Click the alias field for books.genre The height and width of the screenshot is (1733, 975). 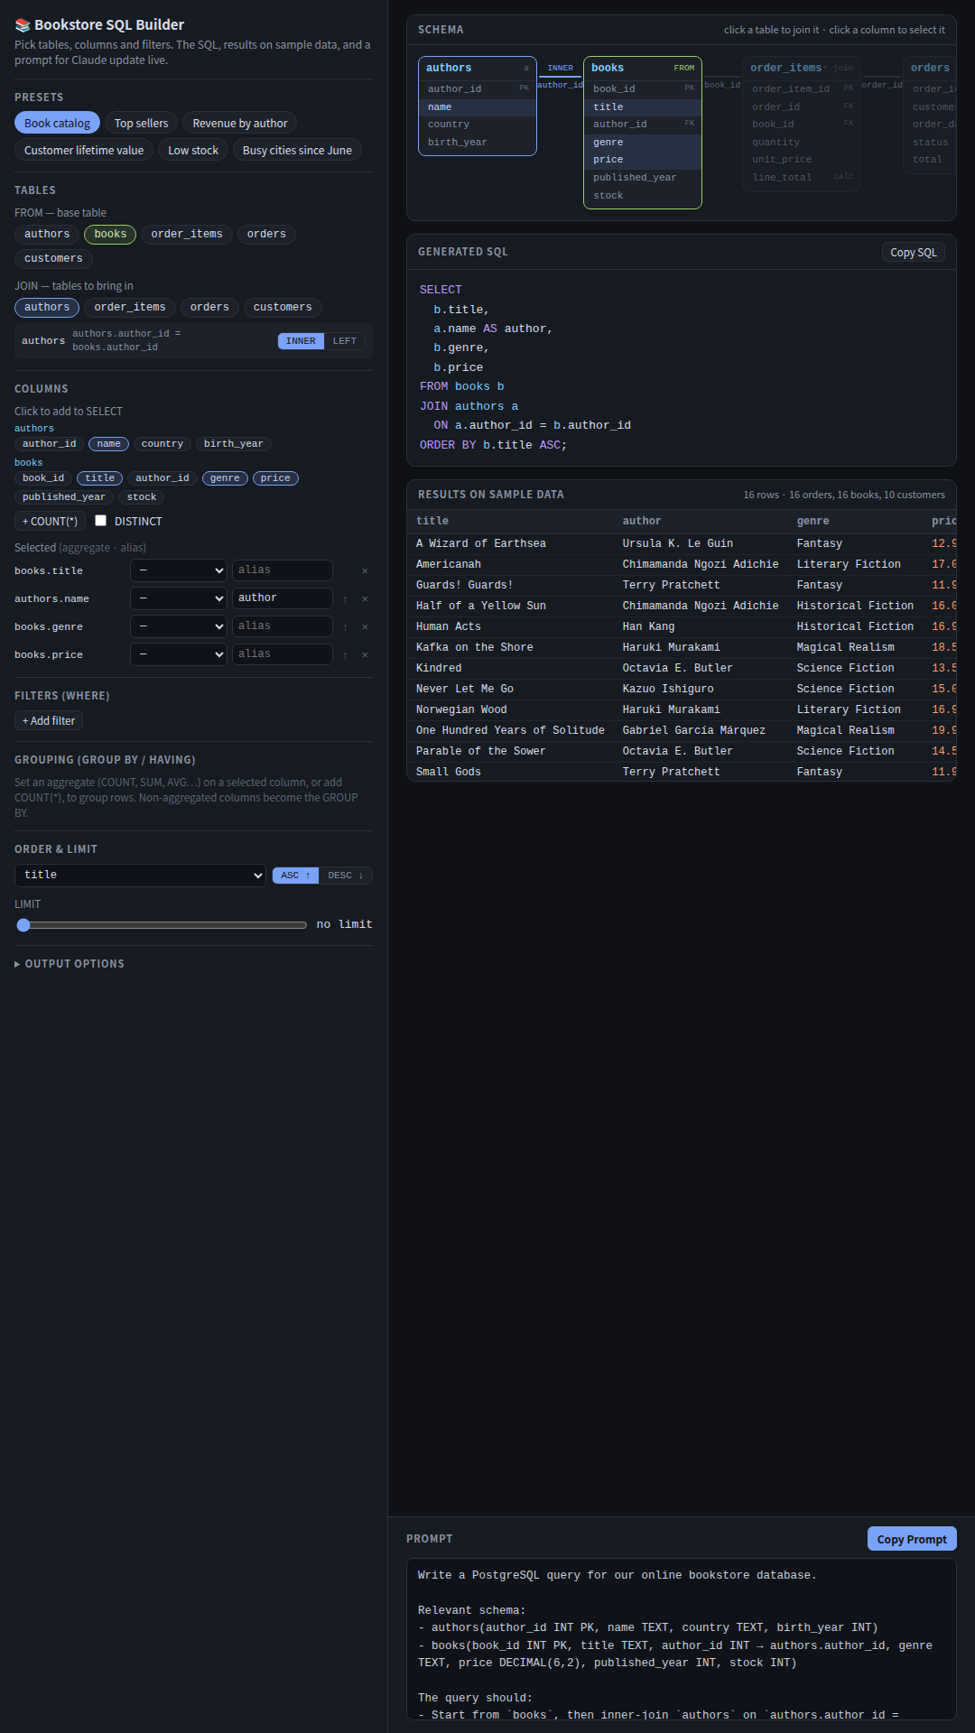click(283, 626)
